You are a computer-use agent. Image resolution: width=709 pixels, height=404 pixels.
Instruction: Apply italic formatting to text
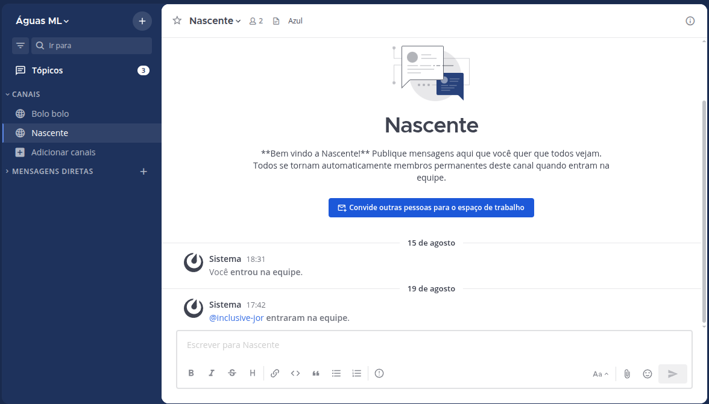tap(212, 373)
